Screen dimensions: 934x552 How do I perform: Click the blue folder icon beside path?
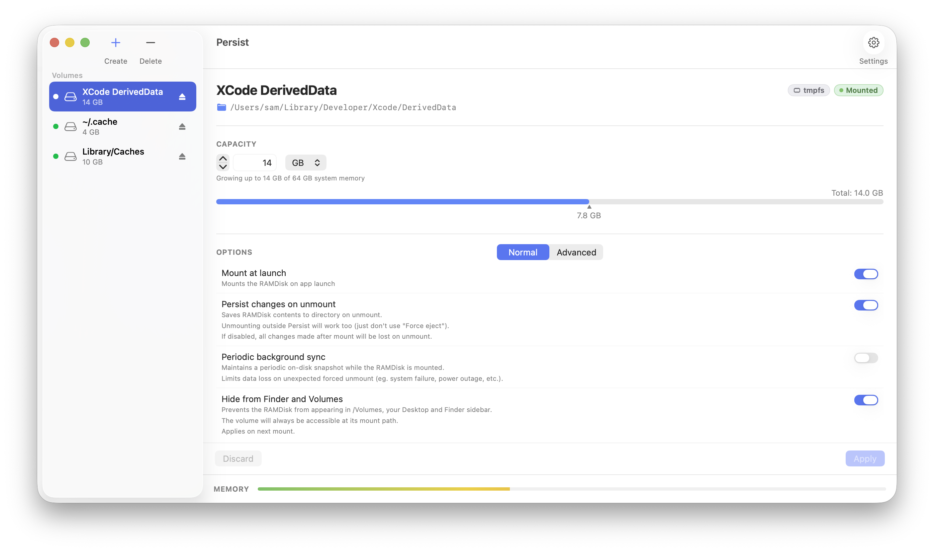coord(222,107)
